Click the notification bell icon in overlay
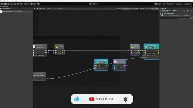The height and width of the screenshot is (108, 193). (125, 99)
